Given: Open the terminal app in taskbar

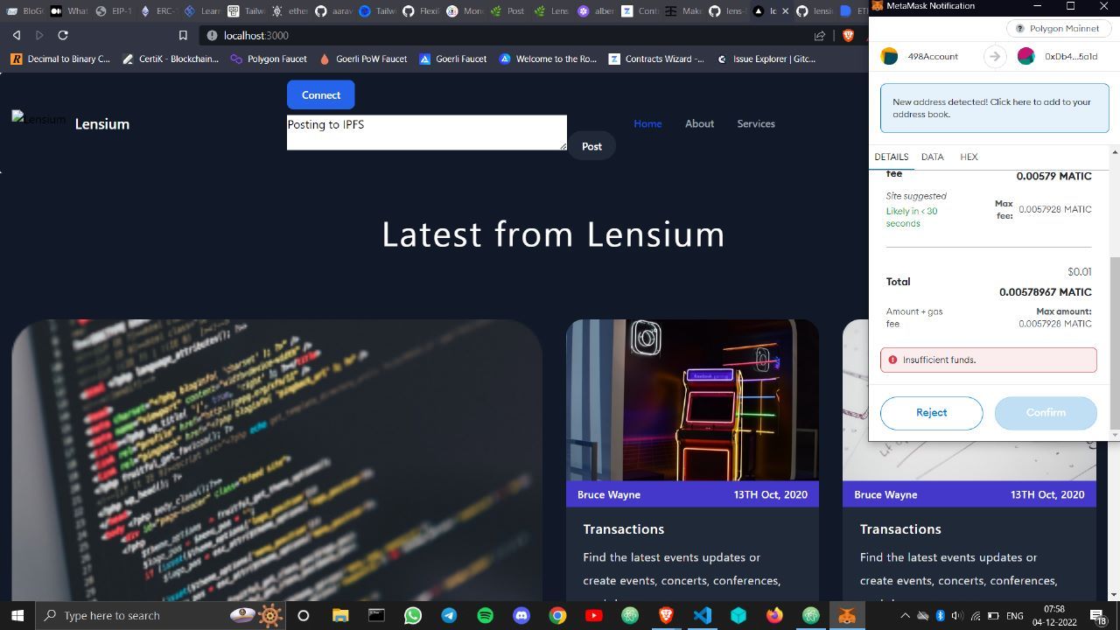Looking at the screenshot, I should click(x=376, y=615).
